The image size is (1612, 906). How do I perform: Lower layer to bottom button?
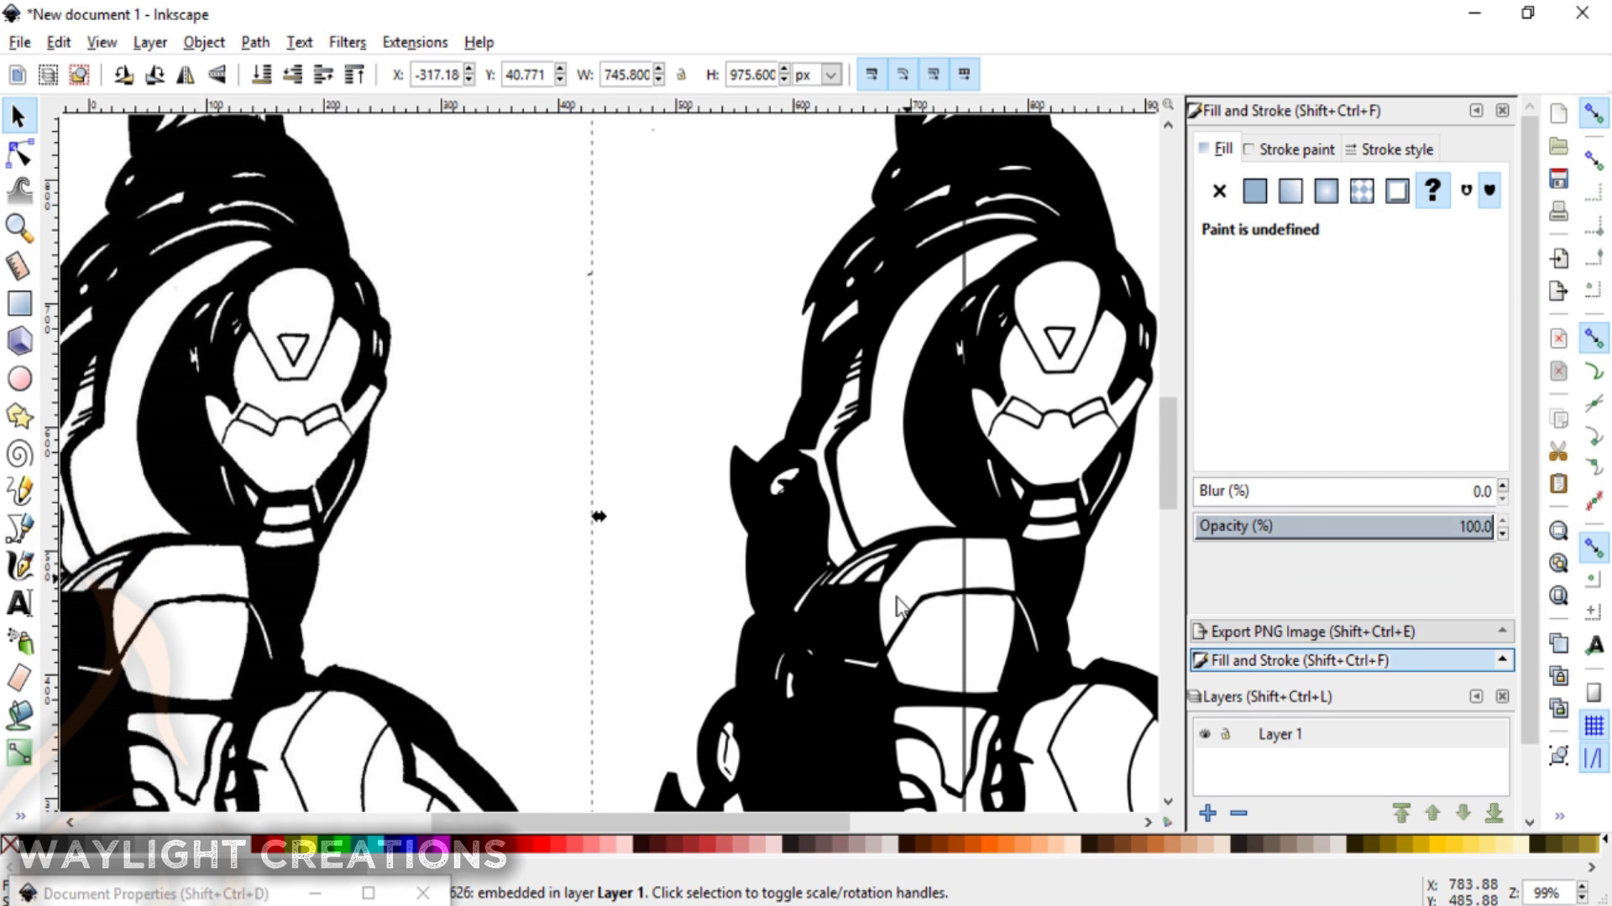click(1494, 813)
